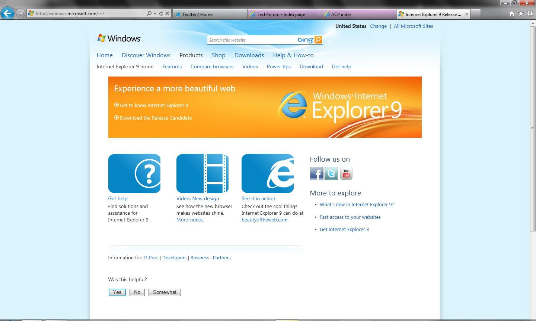The height and width of the screenshot is (321, 536).
Task: Open the Developers information link
Action: click(x=174, y=257)
